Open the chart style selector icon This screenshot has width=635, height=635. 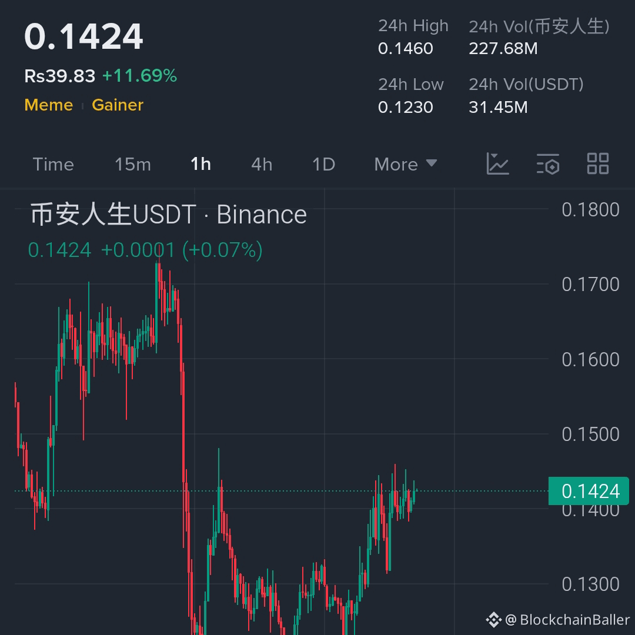click(497, 165)
